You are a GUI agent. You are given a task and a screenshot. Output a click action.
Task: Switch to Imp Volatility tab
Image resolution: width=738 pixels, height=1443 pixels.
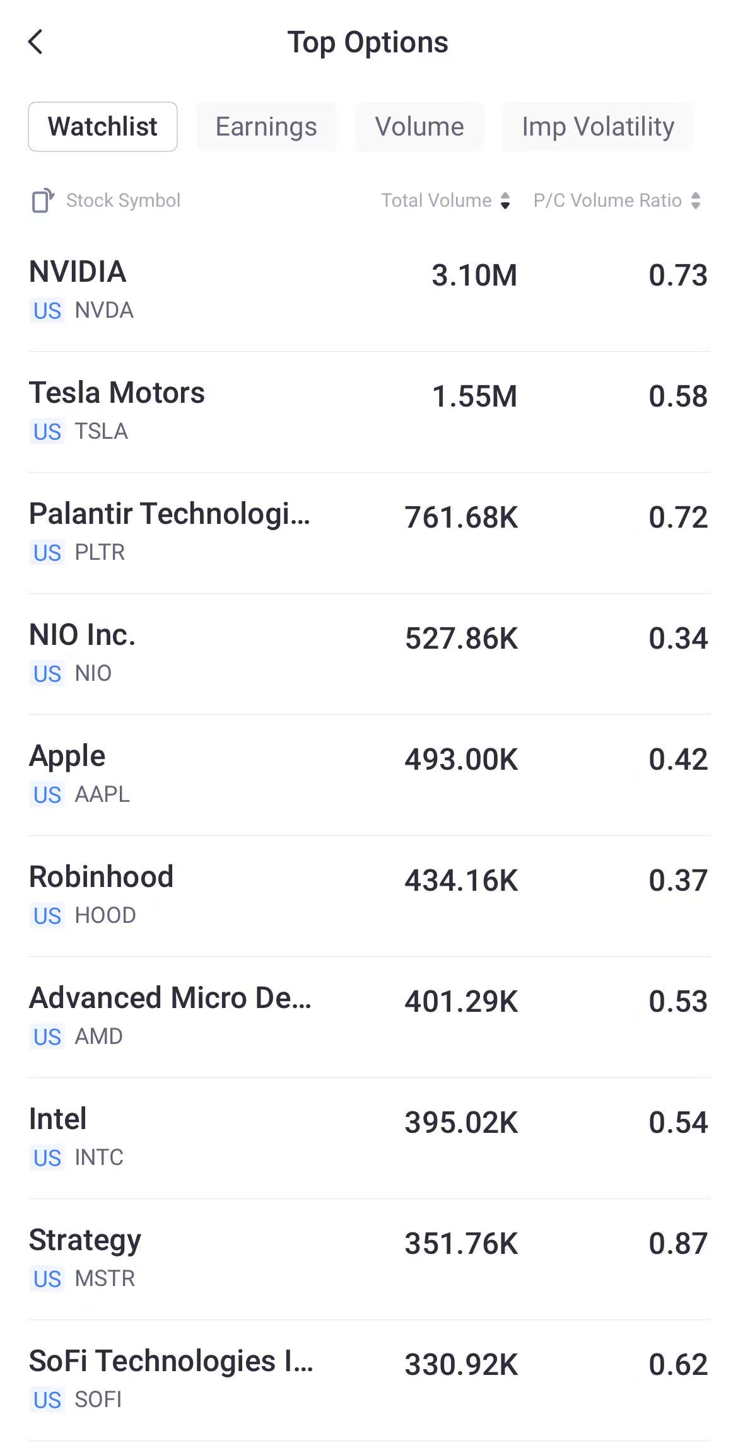pyautogui.click(x=597, y=127)
